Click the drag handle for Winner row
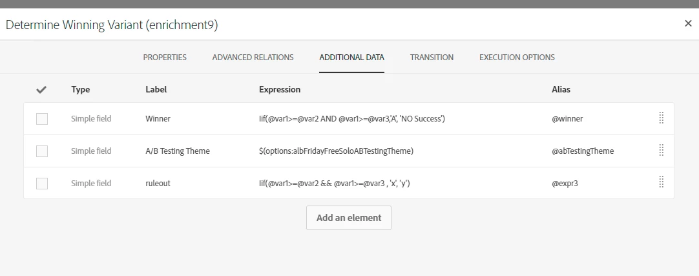 tap(661, 118)
